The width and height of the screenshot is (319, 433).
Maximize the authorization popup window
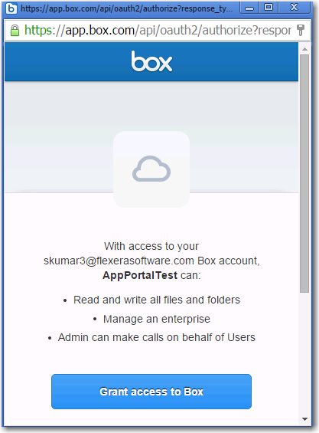(x=269, y=8)
